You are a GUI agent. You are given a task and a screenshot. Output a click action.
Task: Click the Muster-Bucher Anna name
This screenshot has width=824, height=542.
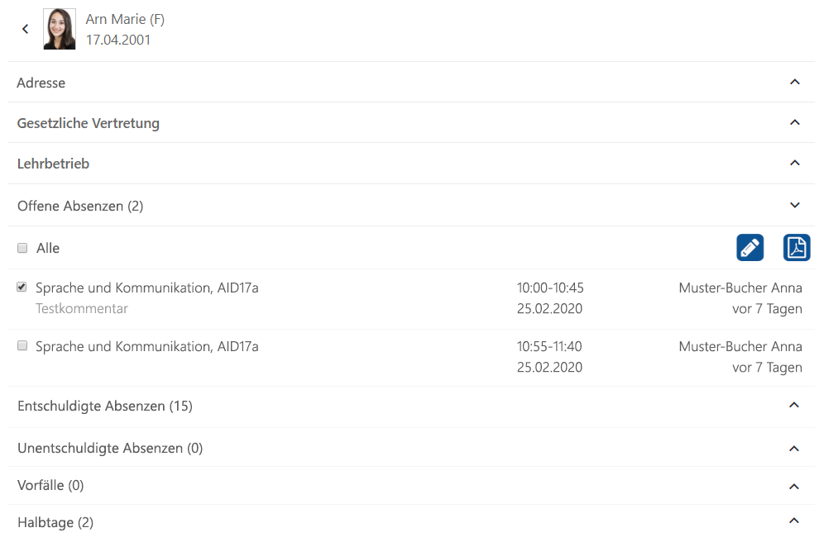(740, 288)
